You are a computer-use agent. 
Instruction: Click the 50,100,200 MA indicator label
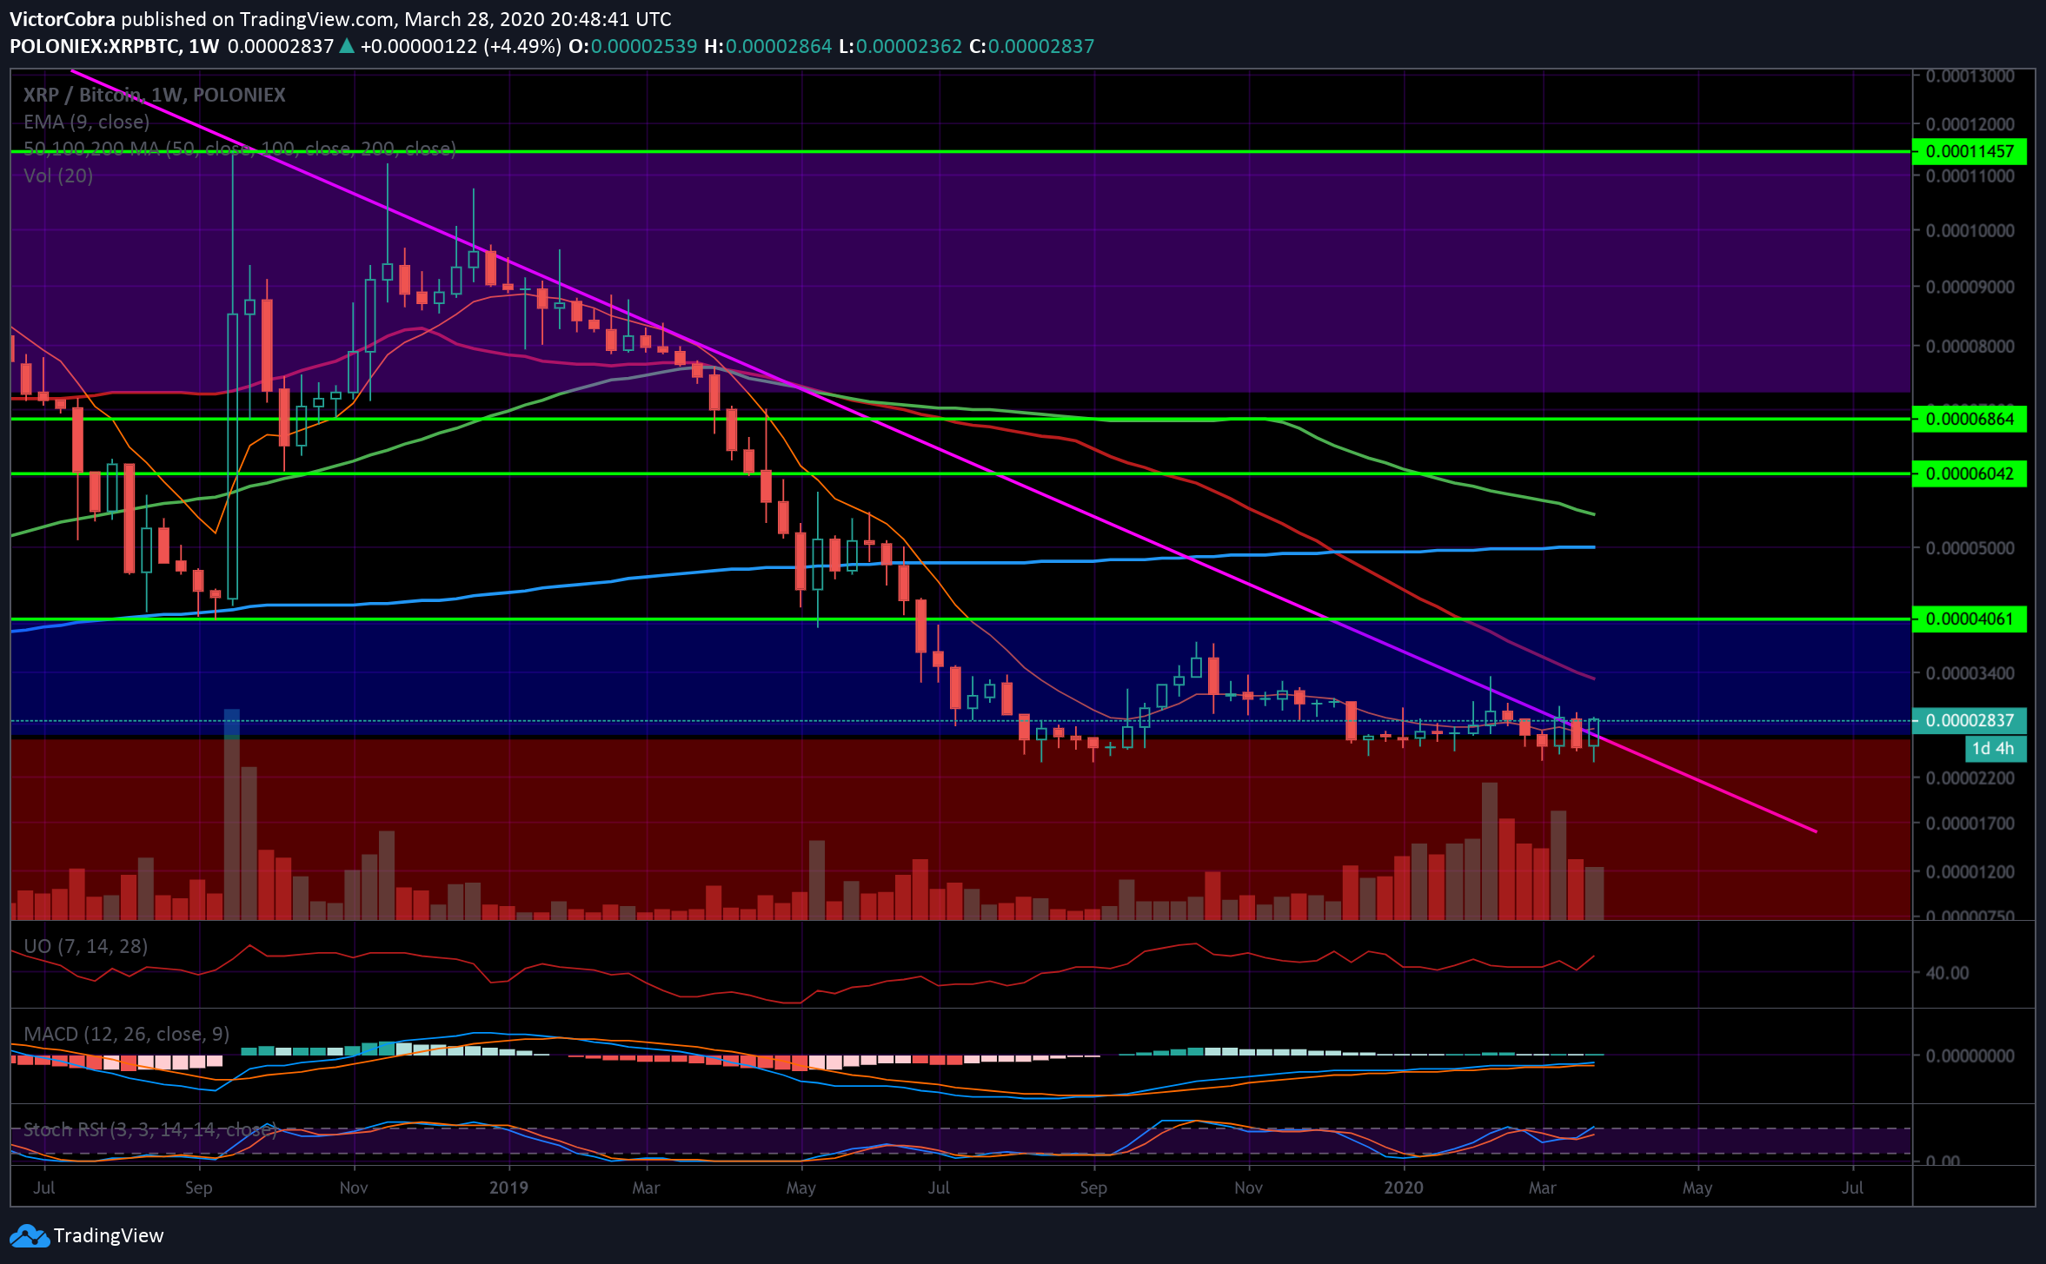click(240, 149)
